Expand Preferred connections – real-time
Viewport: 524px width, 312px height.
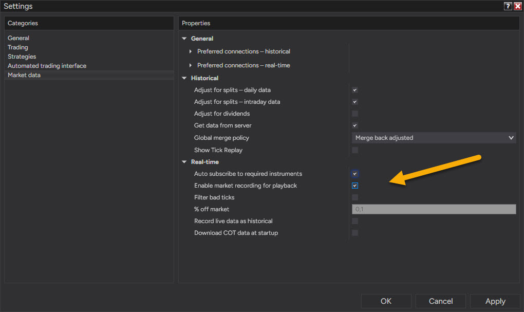(191, 65)
